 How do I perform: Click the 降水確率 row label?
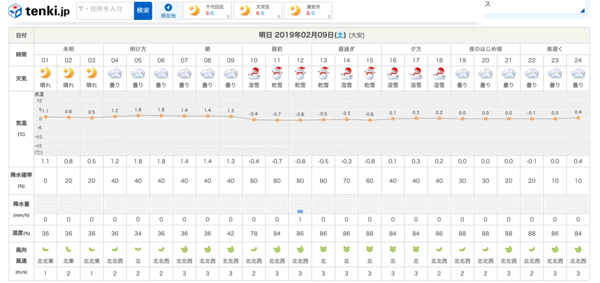tap(21, 175)
